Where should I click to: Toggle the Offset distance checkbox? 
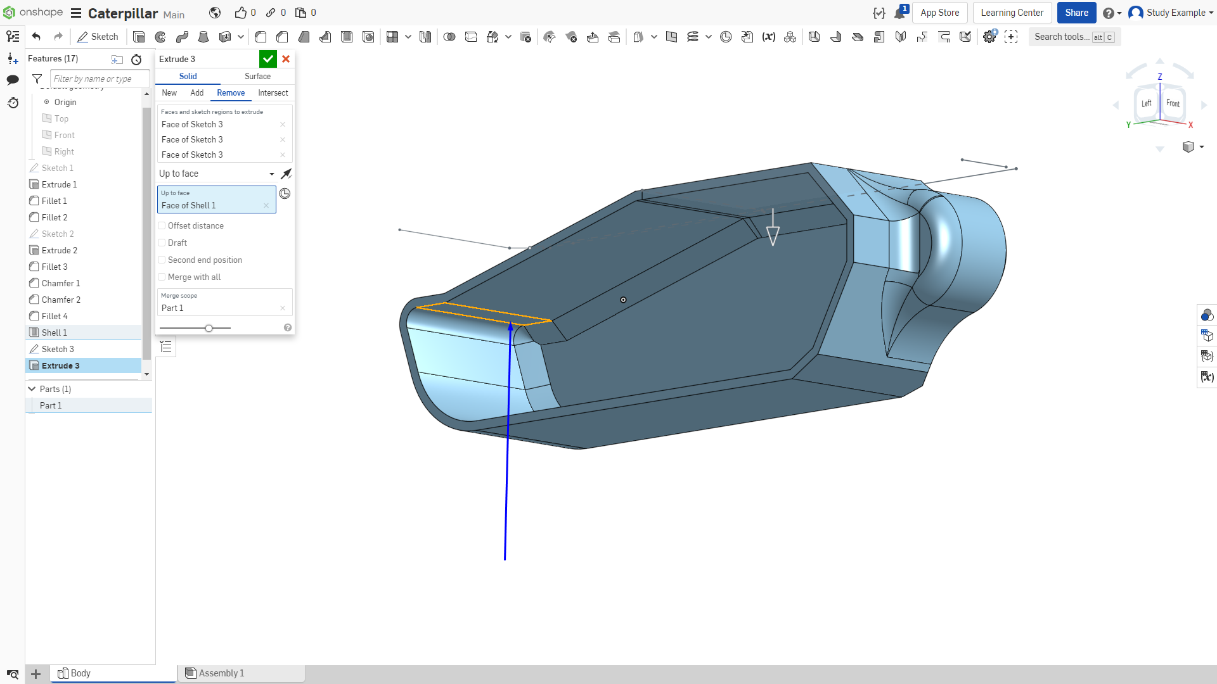[162, 225]
